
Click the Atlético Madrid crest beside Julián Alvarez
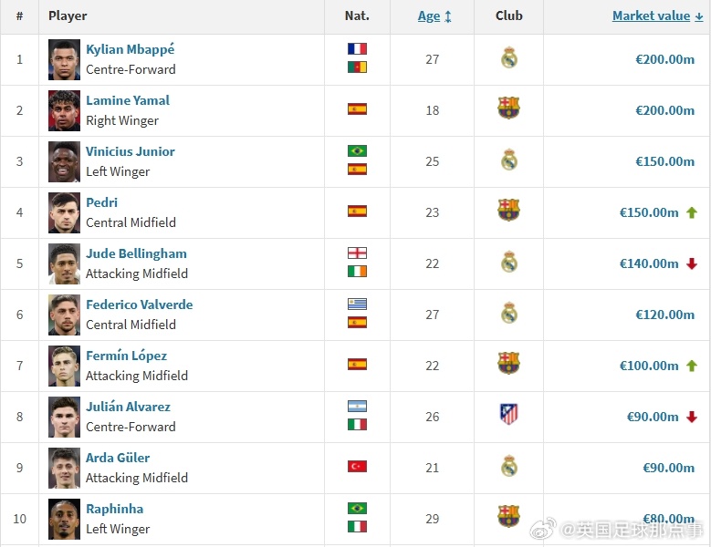508,416
